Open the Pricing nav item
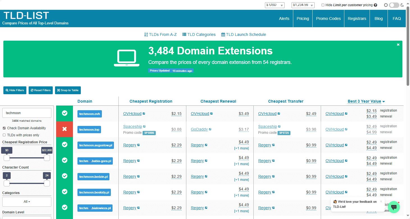 point(303,19)
